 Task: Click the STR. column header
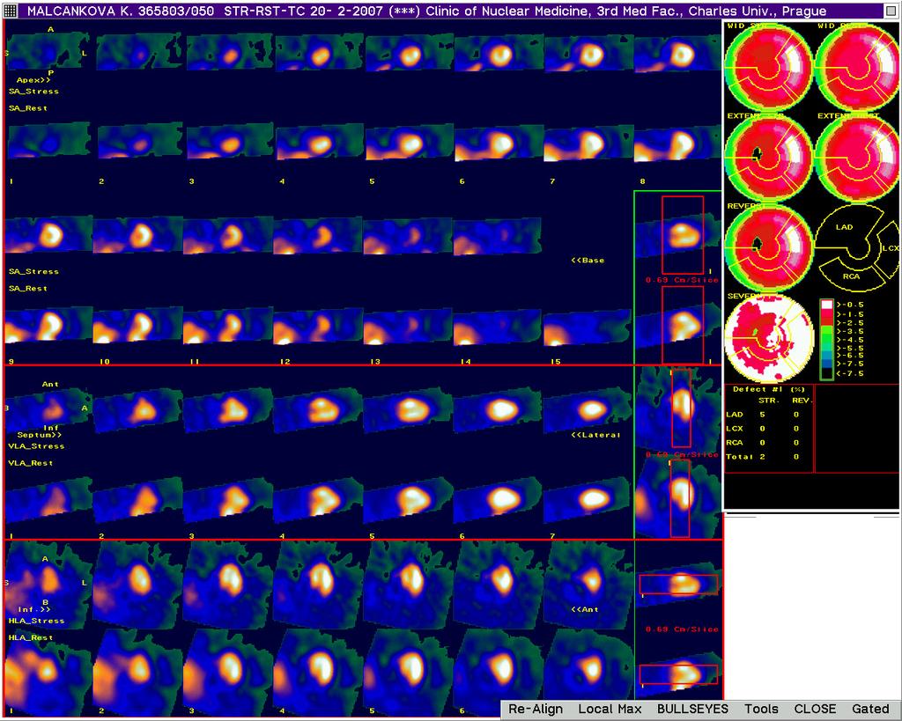(x=768, y=401)
